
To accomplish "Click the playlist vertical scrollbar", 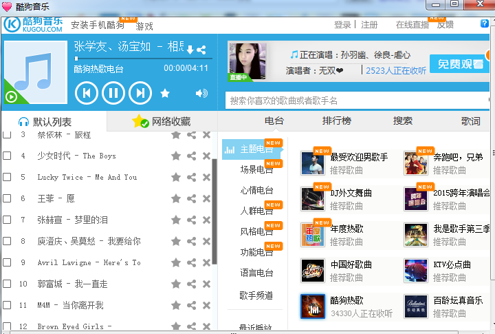I will point(214,211).
